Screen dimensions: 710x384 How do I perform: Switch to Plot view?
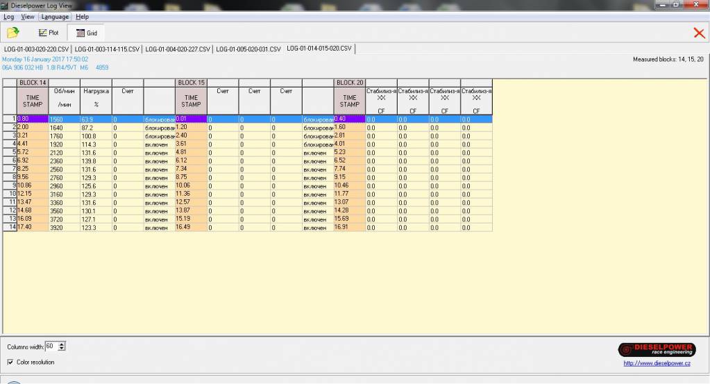click(49, 33)
